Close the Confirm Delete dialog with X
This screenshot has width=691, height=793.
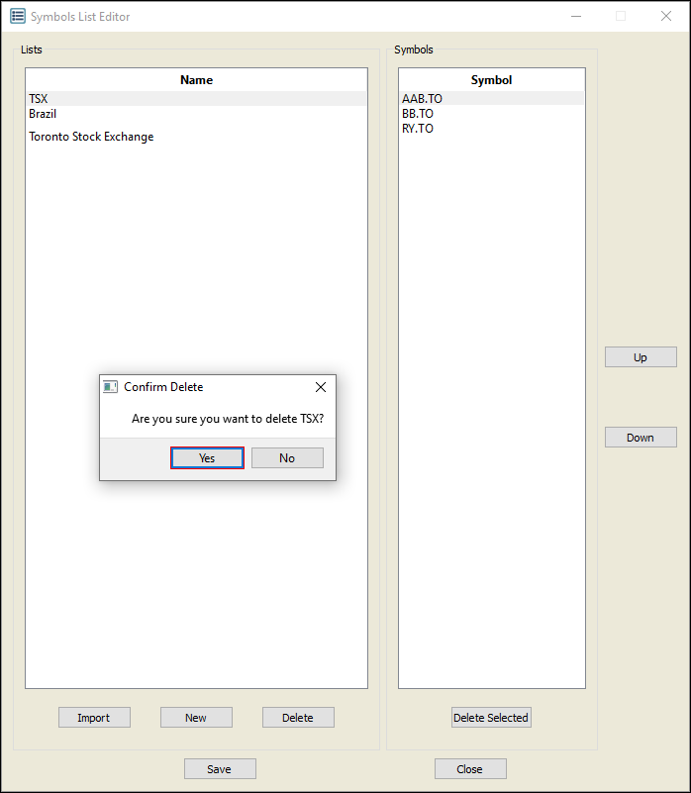point(320,387)
